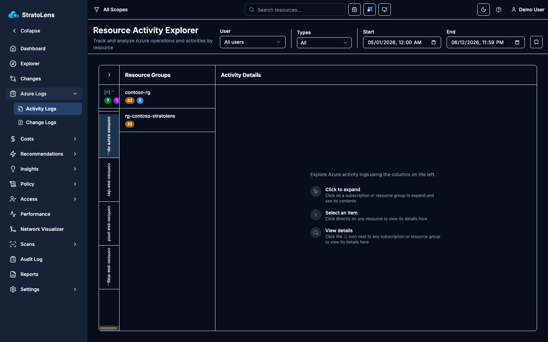Open the User dropdown showing All users

click(x=253, y=42)
